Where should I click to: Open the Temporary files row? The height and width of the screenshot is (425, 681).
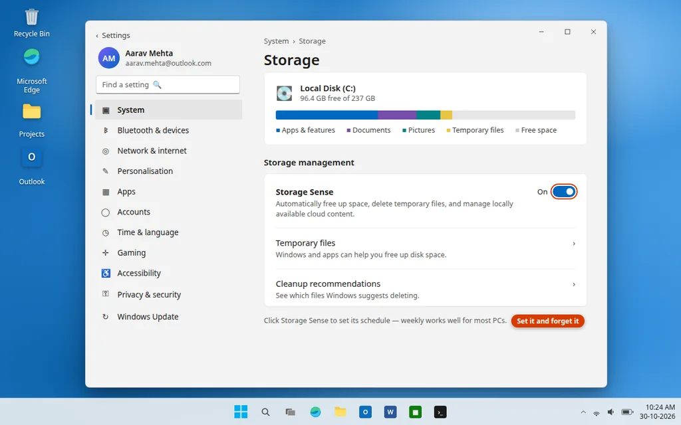click(425, 248)
